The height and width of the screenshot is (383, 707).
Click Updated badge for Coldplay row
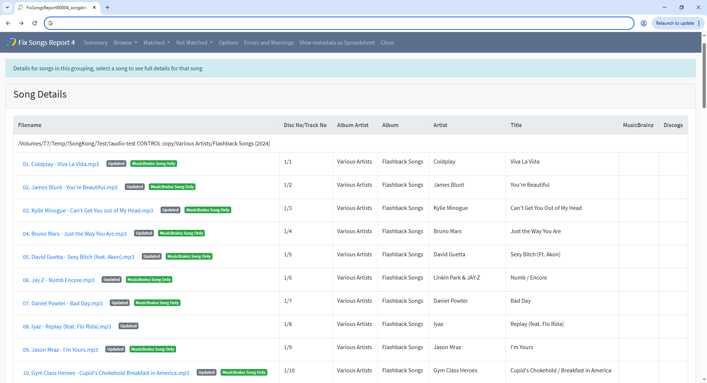click(116, 164)
